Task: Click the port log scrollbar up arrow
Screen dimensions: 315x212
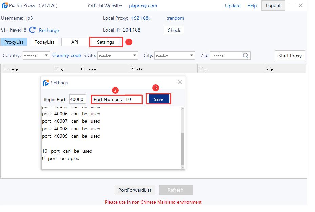Action: pyautogui.click(x=183, y=108)
